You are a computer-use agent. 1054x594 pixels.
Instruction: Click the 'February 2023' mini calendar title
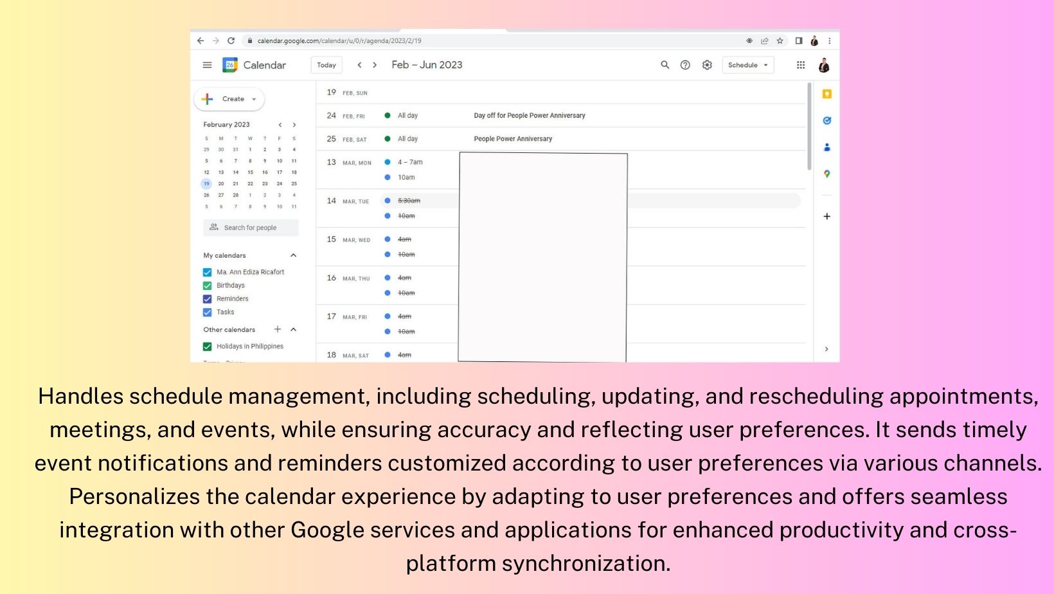226,125
